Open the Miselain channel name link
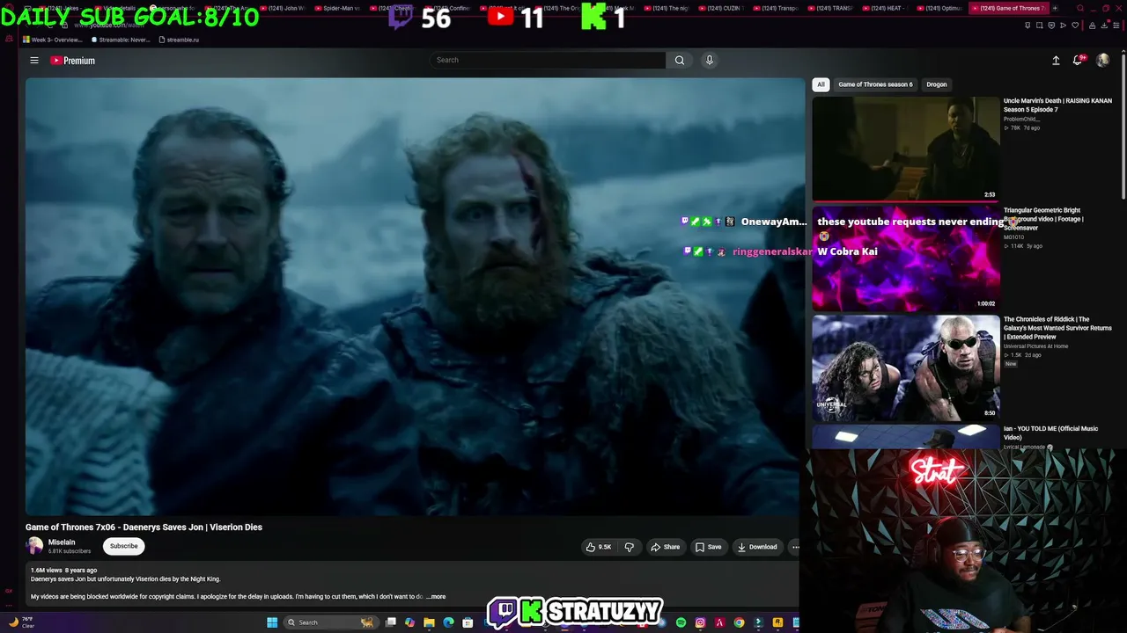This screenshot has width=1127, height=633. coord(62,542)
